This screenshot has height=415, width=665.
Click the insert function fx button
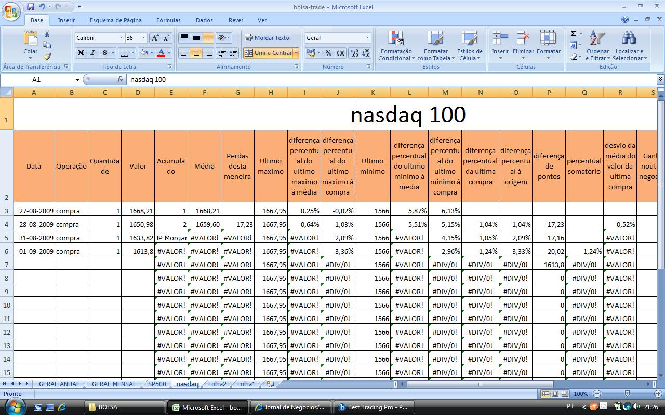tap(120, 79)
